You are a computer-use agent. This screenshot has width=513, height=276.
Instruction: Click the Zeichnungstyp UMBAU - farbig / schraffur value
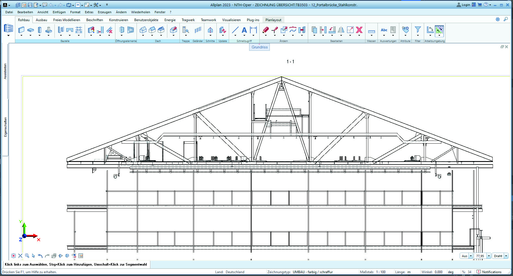[313, 272]
